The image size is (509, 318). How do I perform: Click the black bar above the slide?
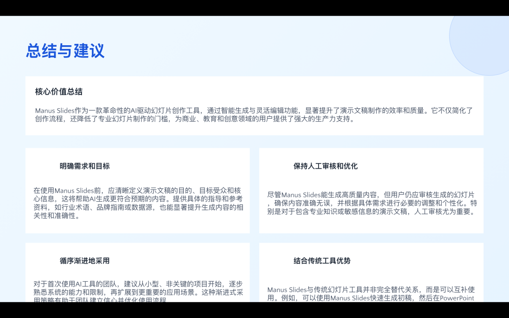(254, 8)
